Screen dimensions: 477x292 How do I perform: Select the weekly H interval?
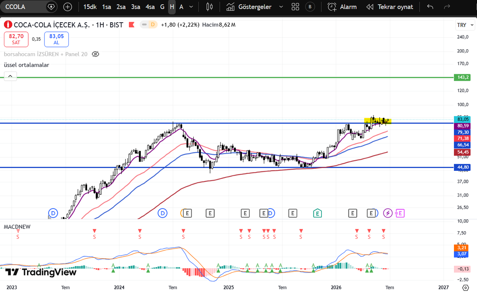(172, 7)
